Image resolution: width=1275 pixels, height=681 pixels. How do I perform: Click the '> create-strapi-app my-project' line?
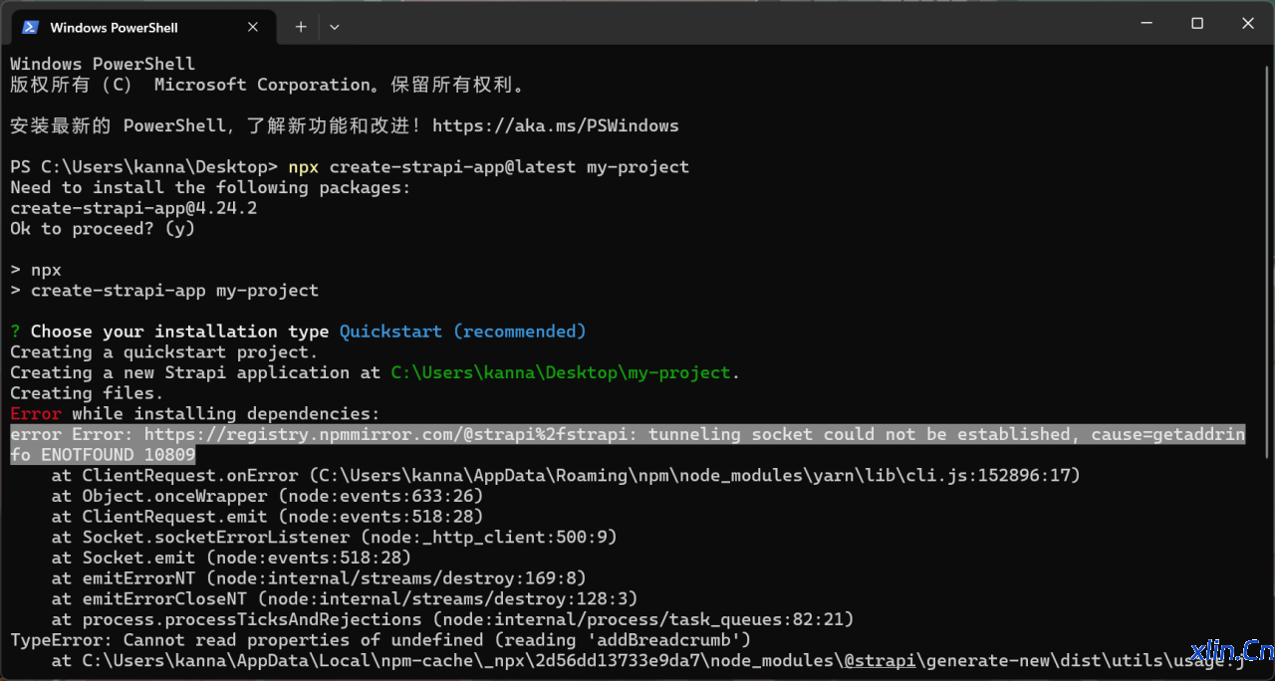tap(164, 291)
